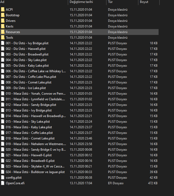Select 024 - Masa Üstü - Bulldozer ve Jaguar.plist
This screenshot has width=174, height=196.
(x=35, y=172)
